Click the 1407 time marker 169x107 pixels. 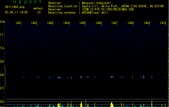114,23
